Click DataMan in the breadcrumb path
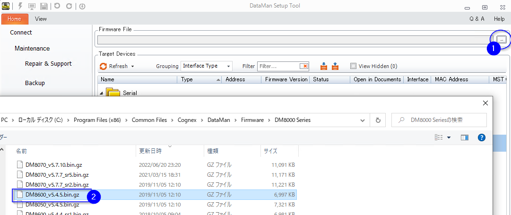The image size is (511, 215). point(219,120)
